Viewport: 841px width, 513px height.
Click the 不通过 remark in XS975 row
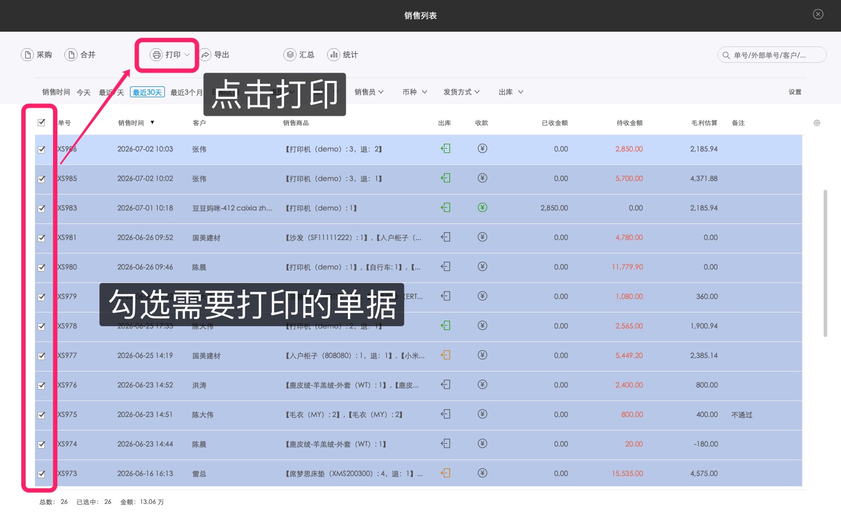tap(742, 415)
